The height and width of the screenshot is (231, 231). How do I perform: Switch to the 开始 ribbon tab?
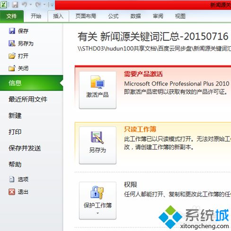pos(36,16)
